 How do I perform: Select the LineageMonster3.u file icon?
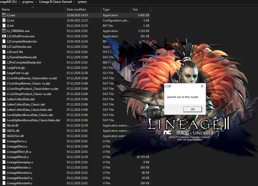point(4,178)
